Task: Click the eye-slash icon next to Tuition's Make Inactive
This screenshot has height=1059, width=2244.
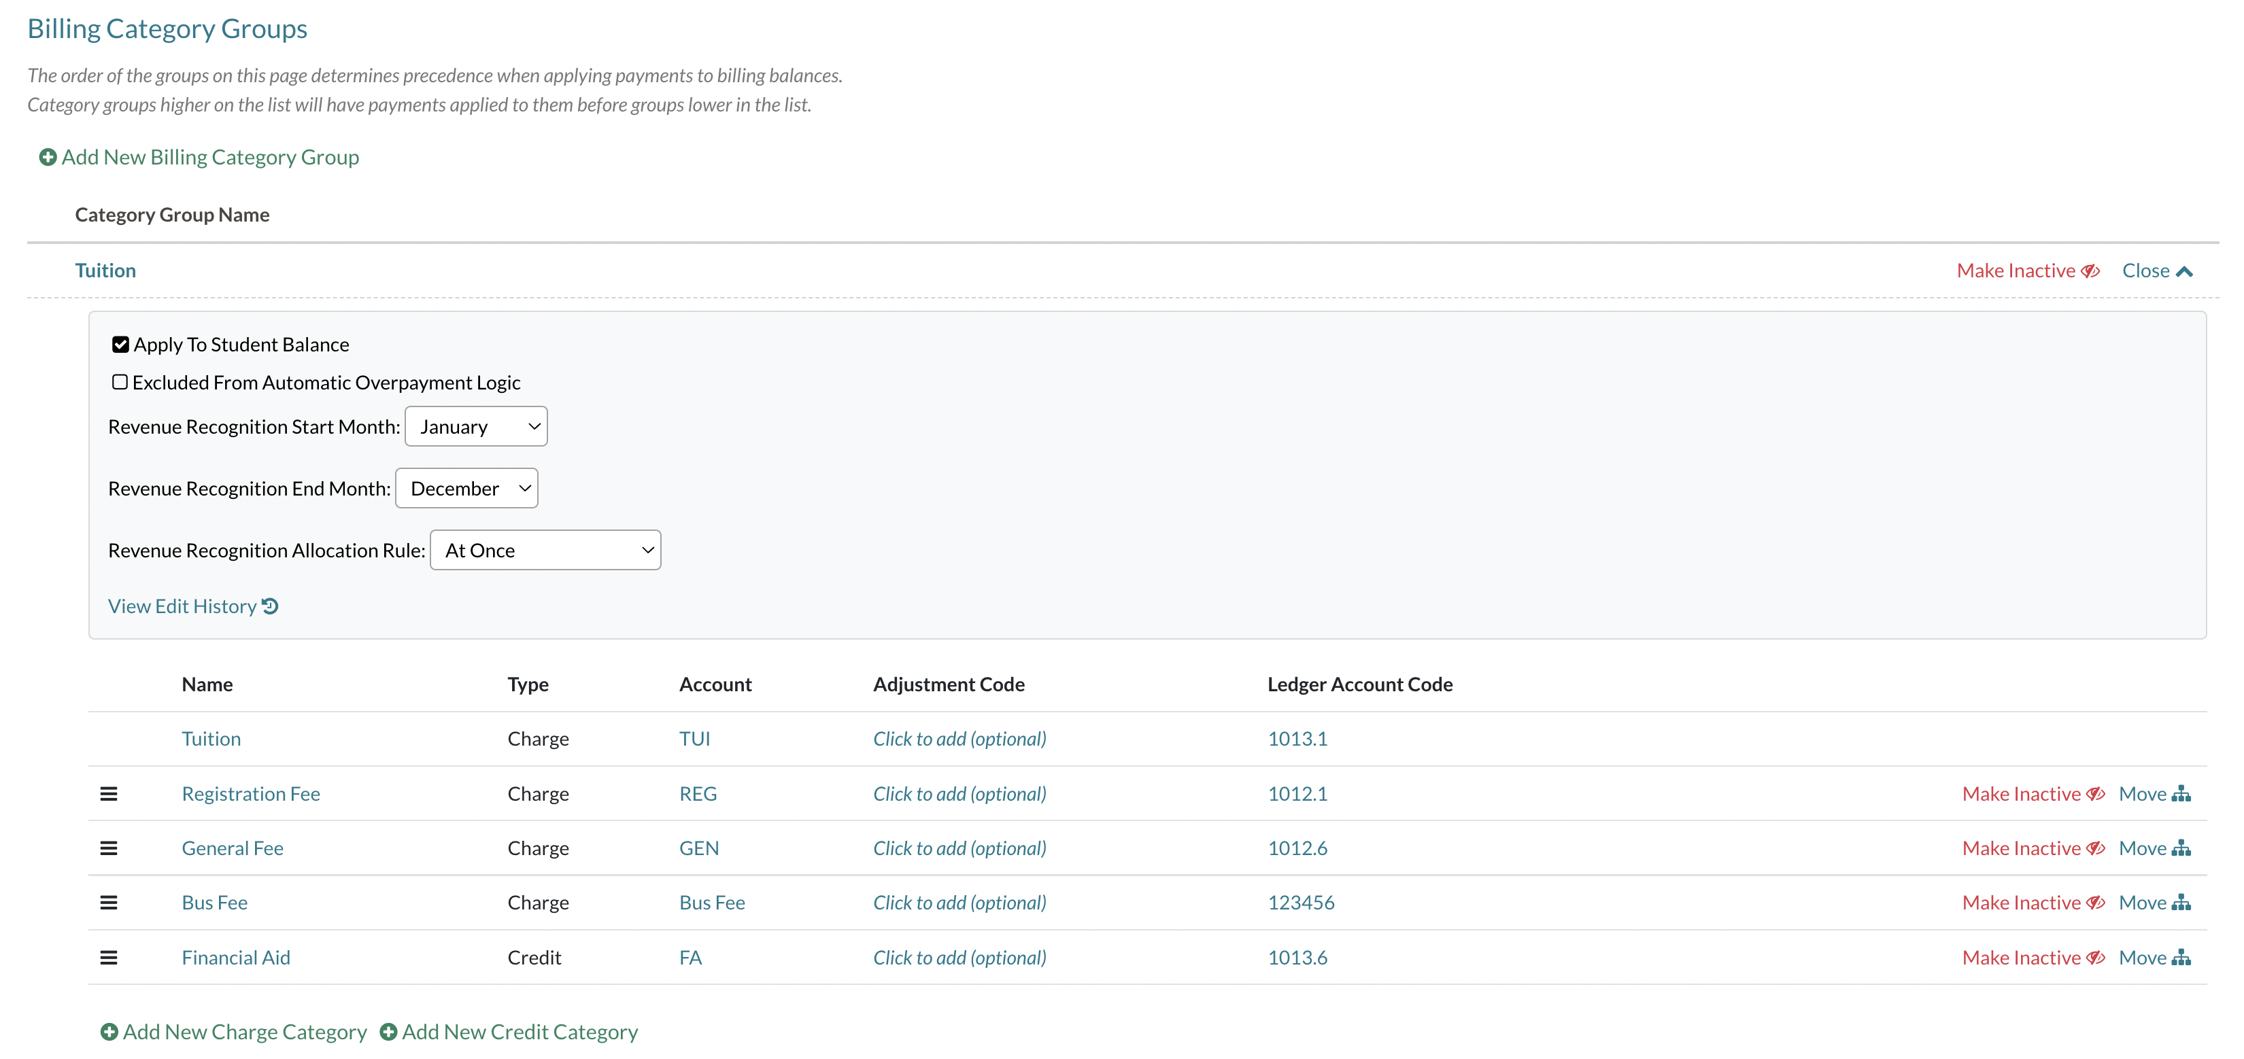Action: (2092, 270)
